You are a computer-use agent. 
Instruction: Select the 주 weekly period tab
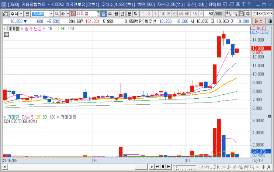coord(110,14)
